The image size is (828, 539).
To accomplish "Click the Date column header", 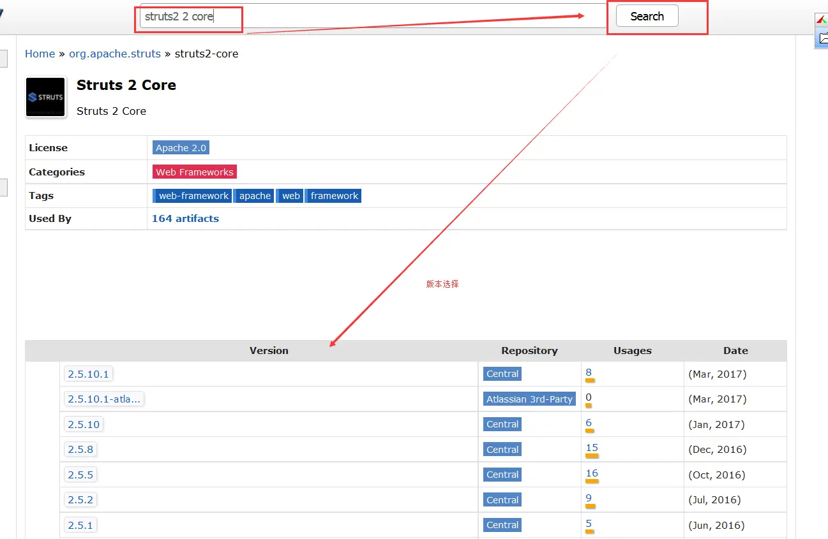I will tap(735, 350).
